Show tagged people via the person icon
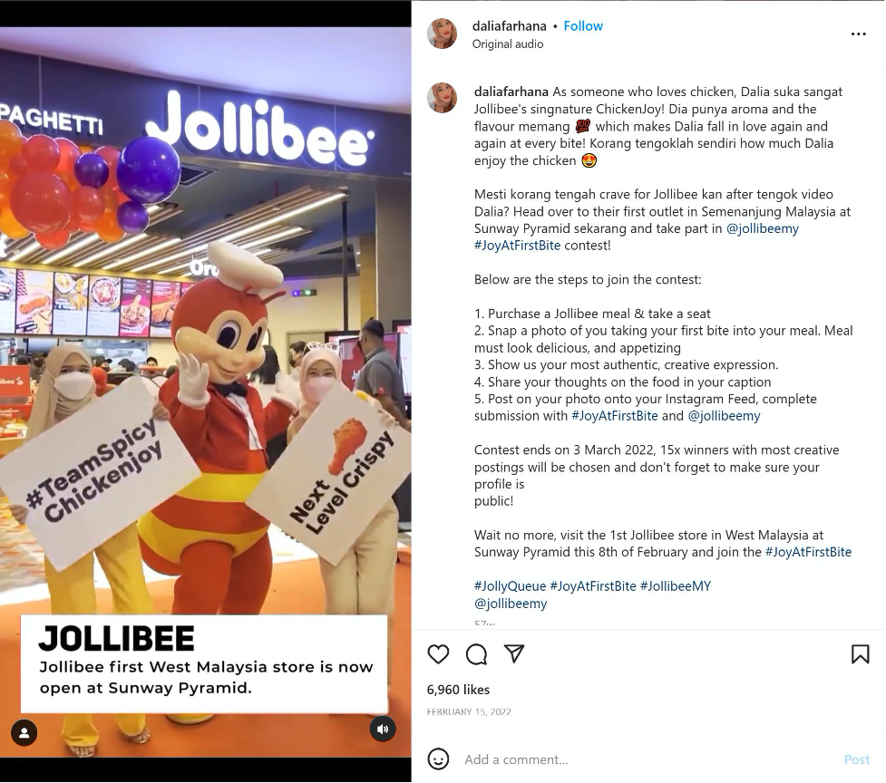This screenshot has width=886, height=783. tap(24, 733)
